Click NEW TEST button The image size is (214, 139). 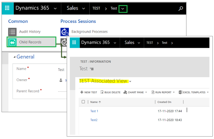pos(88,92)
